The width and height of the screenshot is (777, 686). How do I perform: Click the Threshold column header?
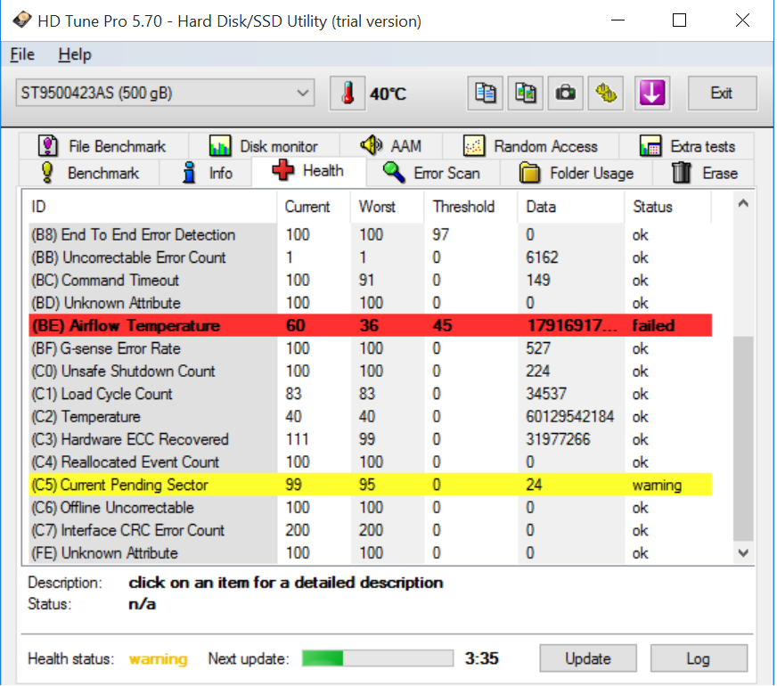(x=470, y=207)
